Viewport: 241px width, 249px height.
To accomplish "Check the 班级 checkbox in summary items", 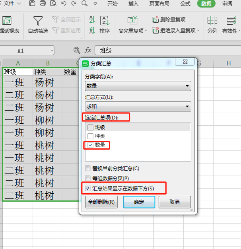I will [90, 127].
